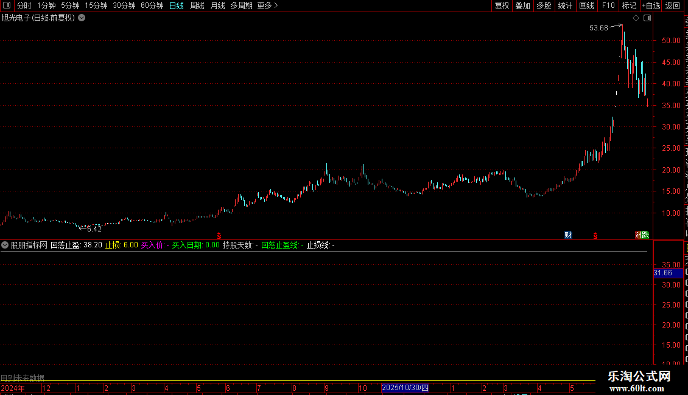Viewport: 688px width, 395px height.
Task: Open the 多周期 multi-period view
Action: pyautogui.click(x=241, y=5)
